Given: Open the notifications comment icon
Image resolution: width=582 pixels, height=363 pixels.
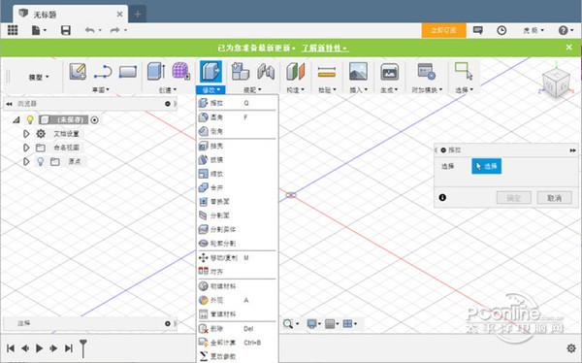Looking at the screenshot, I should pyautogui.click(x=477, y=30).
